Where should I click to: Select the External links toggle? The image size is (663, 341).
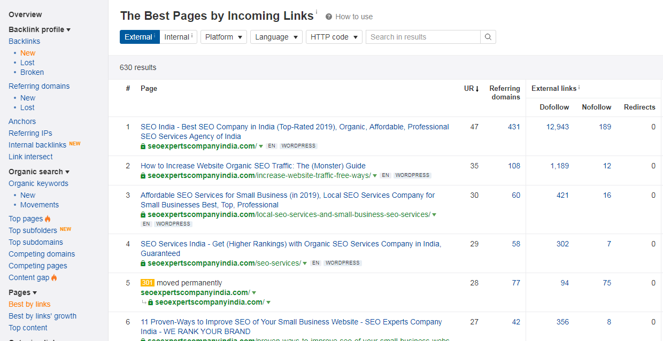(140, 37)
